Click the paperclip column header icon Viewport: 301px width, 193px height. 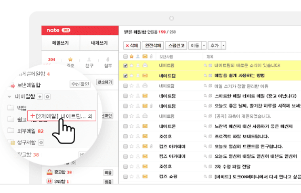[x=151, y=56]
